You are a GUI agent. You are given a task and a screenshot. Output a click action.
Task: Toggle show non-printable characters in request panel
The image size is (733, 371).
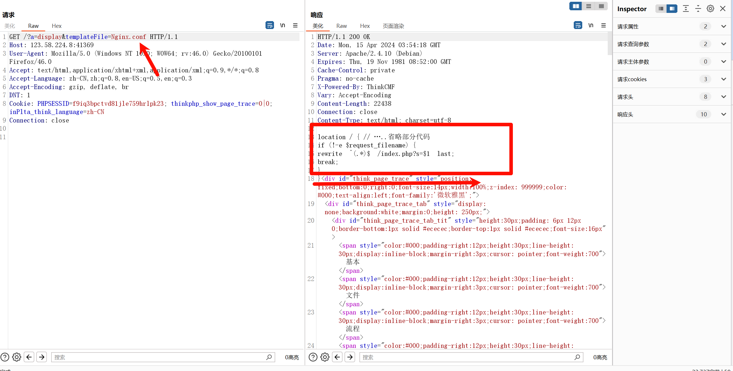point(282,25)
